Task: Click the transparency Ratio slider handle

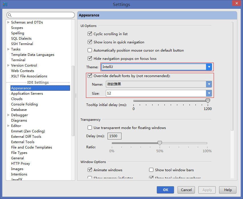Action: point(160,143)
